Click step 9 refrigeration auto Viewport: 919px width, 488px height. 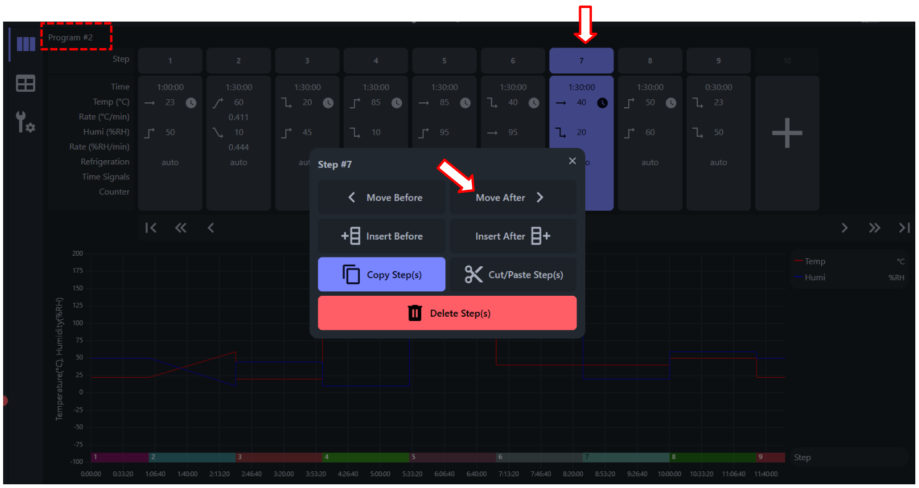pos(719,163)
